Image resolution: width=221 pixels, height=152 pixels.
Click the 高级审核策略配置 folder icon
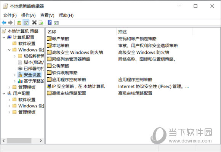click(49, 93)
